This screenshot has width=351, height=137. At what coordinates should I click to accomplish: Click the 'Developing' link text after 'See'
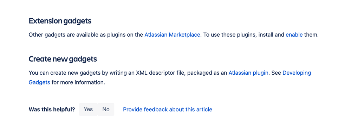click(297, 73)
